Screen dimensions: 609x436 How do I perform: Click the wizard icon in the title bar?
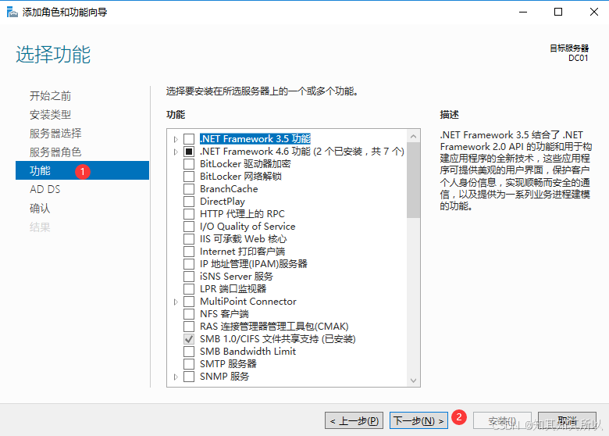point(12,12)
